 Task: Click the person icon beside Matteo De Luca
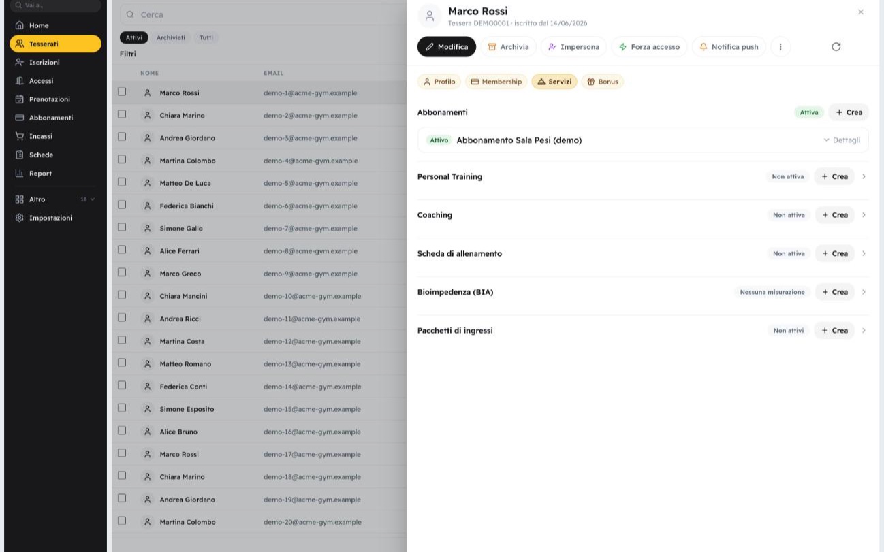[147, 183]
